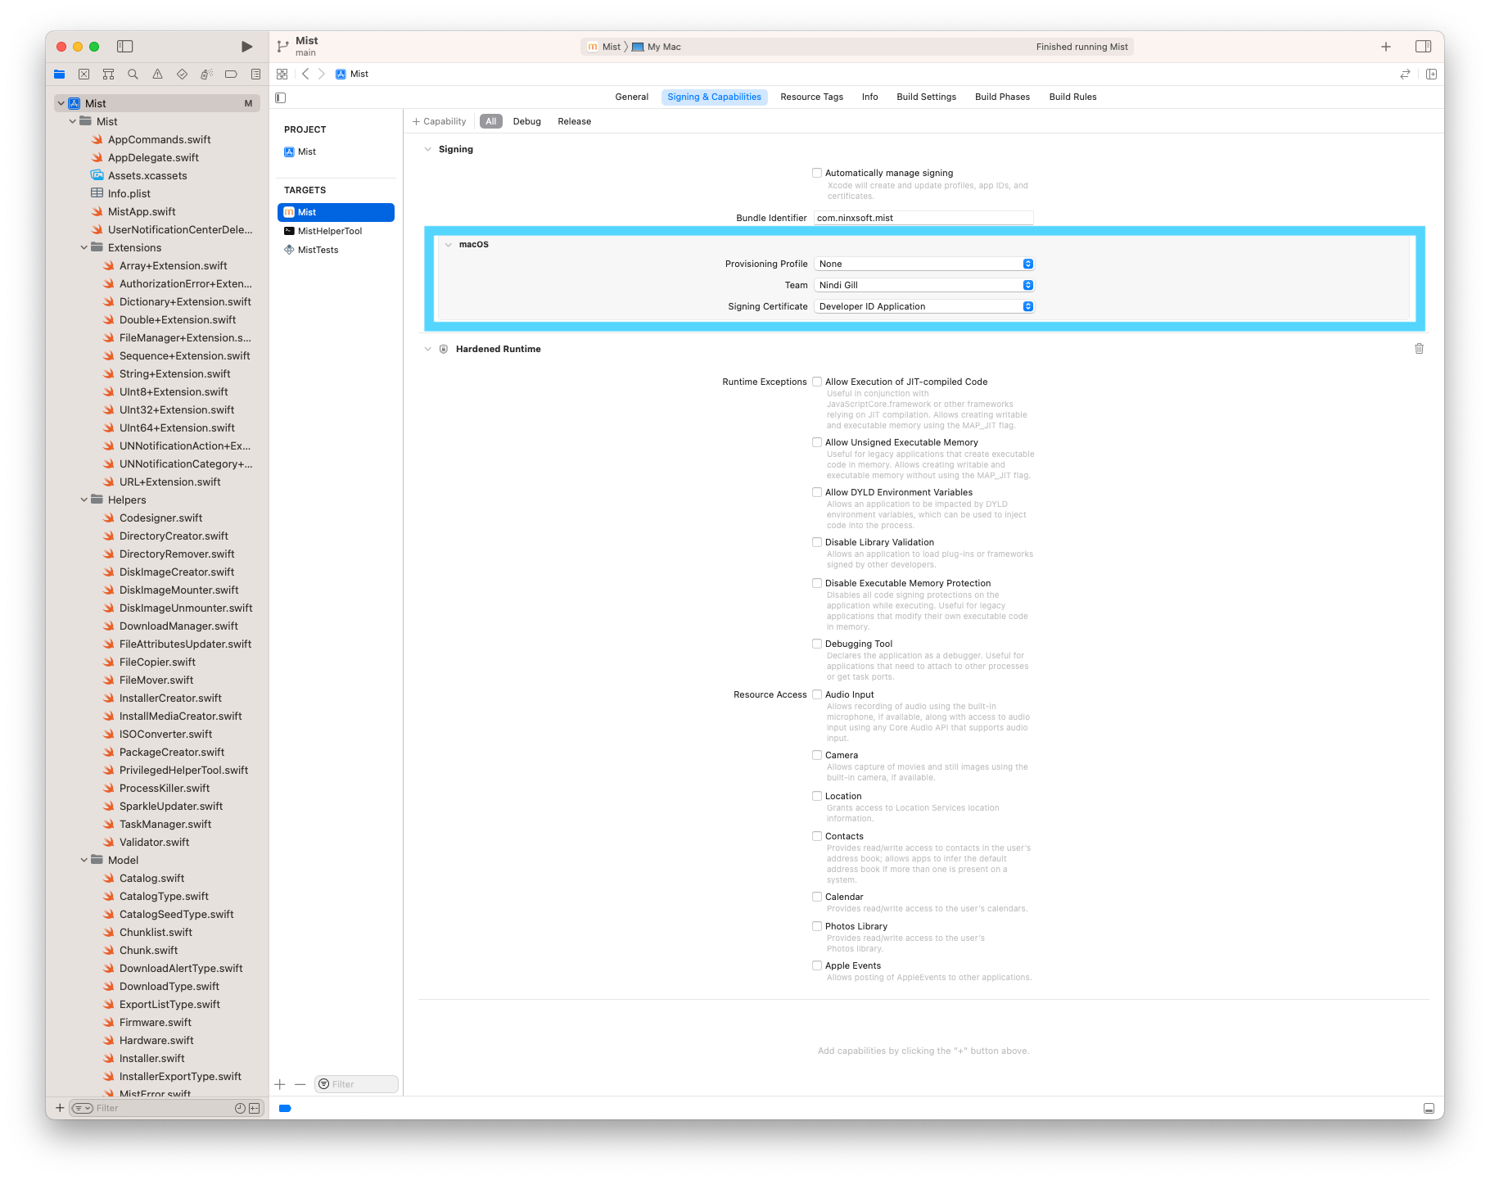Image resolution: width=1490 pixels, height=1180 pixels.
Task: Go forward in editor history
Action: (322, 75)
